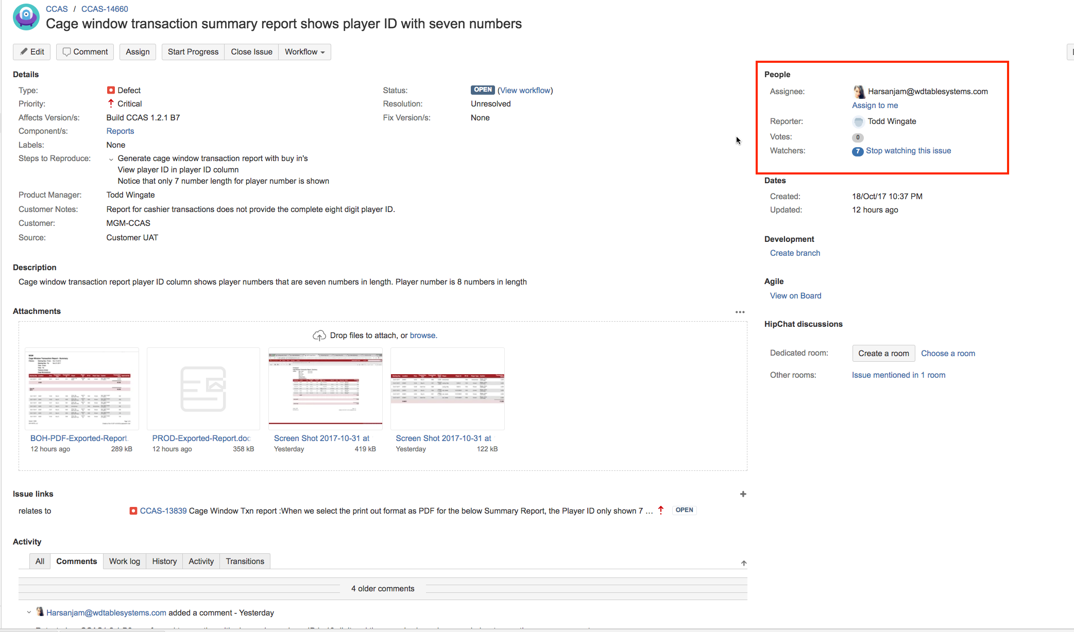The image size is (1074, 632).
Task: Open 419 kB Screen Shot thumbnail
Action: pos(326,389)
